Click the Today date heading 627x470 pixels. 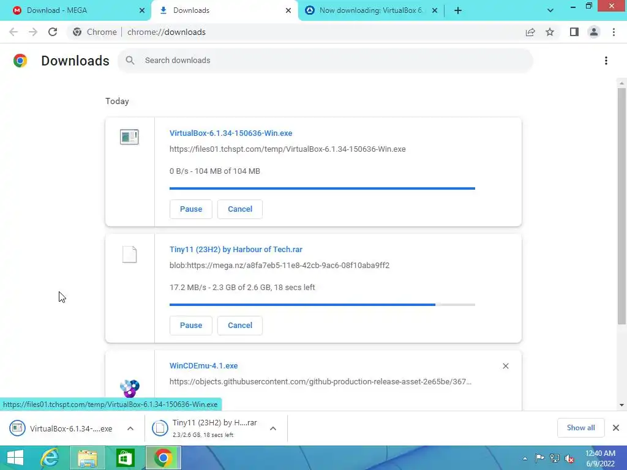pyautogui.click(x=117, y=101)
